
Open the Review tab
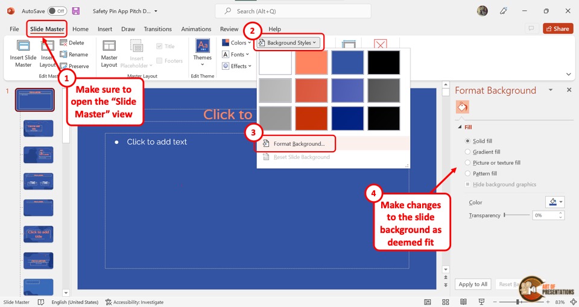tap(229, 29)
